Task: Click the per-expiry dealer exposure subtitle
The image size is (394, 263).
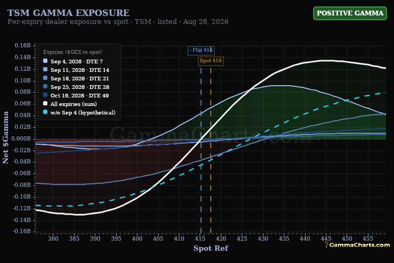Action: [x=118, y=22]
